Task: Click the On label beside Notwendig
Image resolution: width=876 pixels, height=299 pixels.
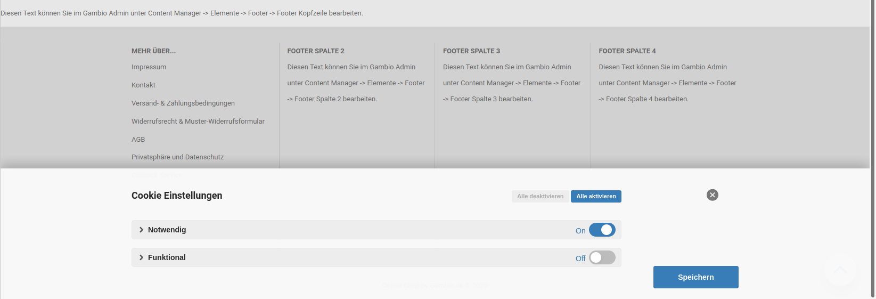Action: point(580,231)
